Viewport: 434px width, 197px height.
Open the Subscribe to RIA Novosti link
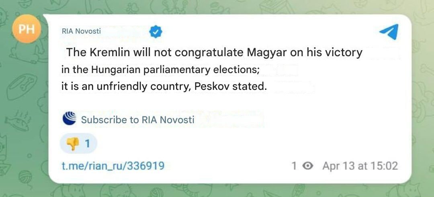click(x=137, y=120)
